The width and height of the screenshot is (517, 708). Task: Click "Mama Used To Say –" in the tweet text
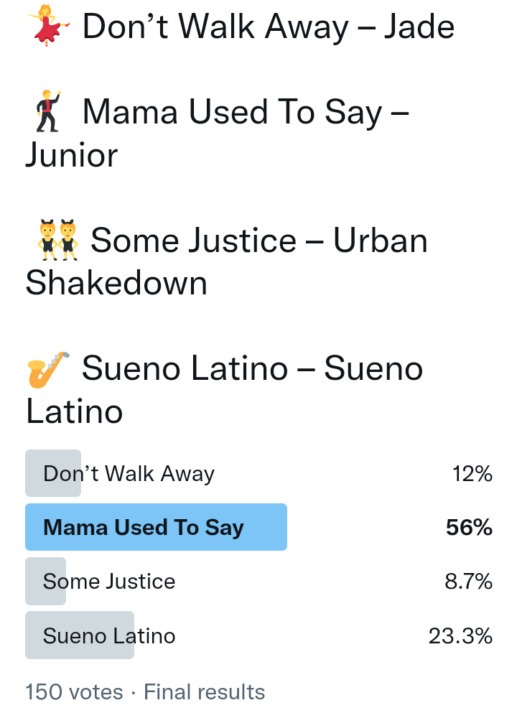[246, 113]
